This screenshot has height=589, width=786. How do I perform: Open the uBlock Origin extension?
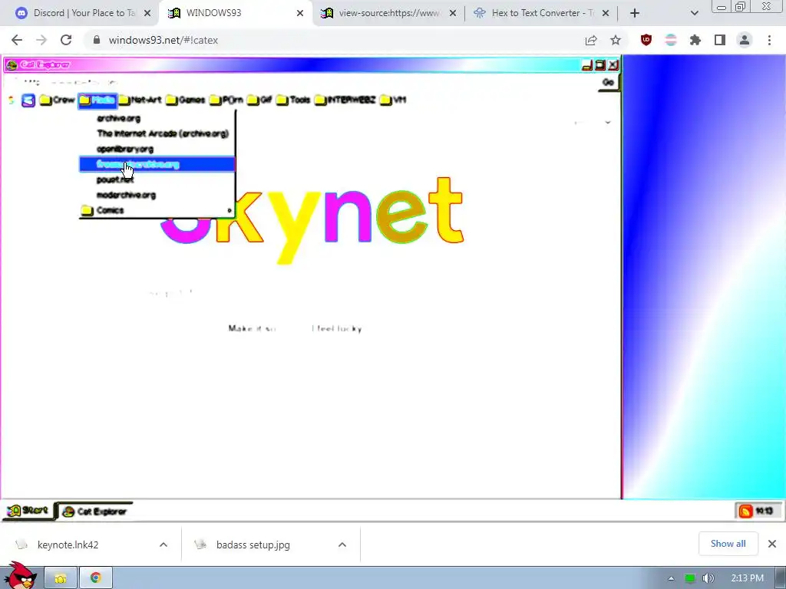point(646,40)
